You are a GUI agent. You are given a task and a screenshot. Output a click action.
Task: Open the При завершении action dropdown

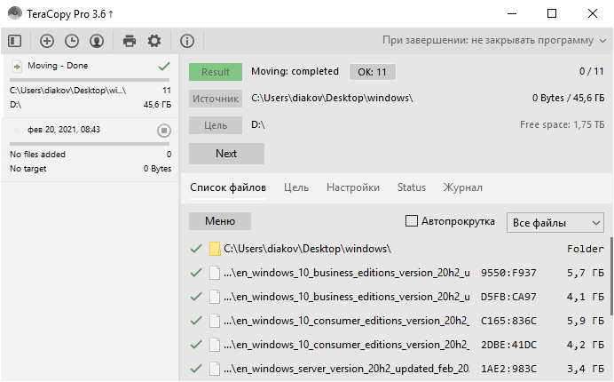(x=493, y=40)
